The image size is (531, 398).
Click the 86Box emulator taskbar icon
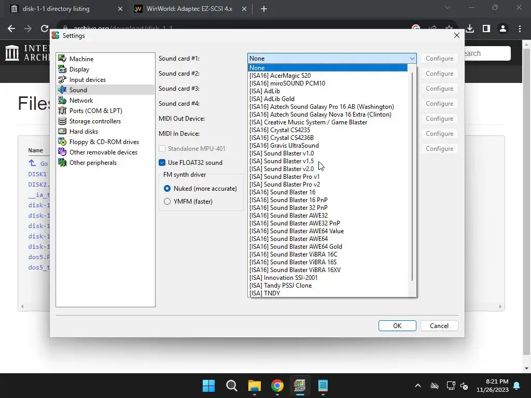(300, 386)
